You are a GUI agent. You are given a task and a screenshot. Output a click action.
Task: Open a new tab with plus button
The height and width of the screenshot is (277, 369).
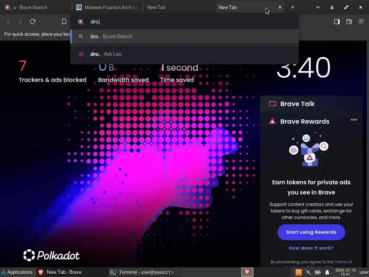(293, 7)
